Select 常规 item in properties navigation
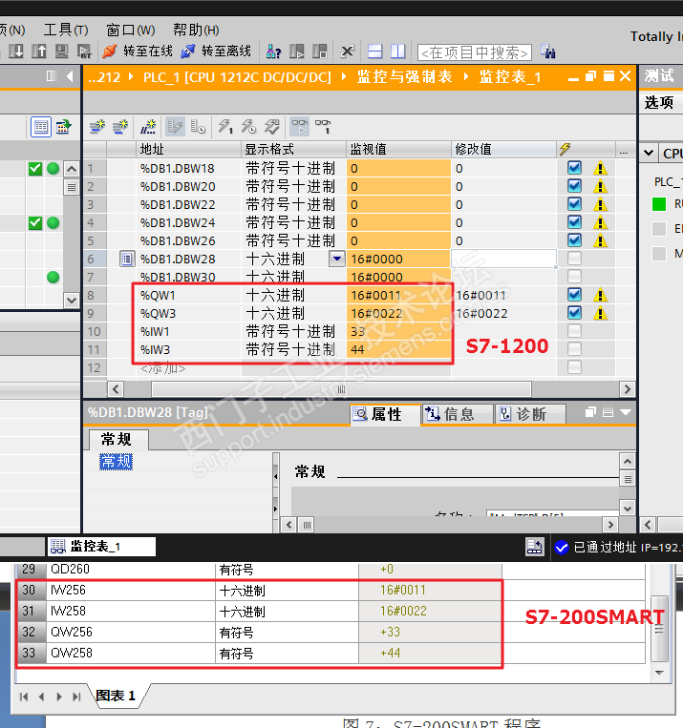 117,462
